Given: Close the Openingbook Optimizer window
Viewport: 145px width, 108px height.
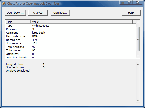Looking at the screenshot, I should [138, 2].
